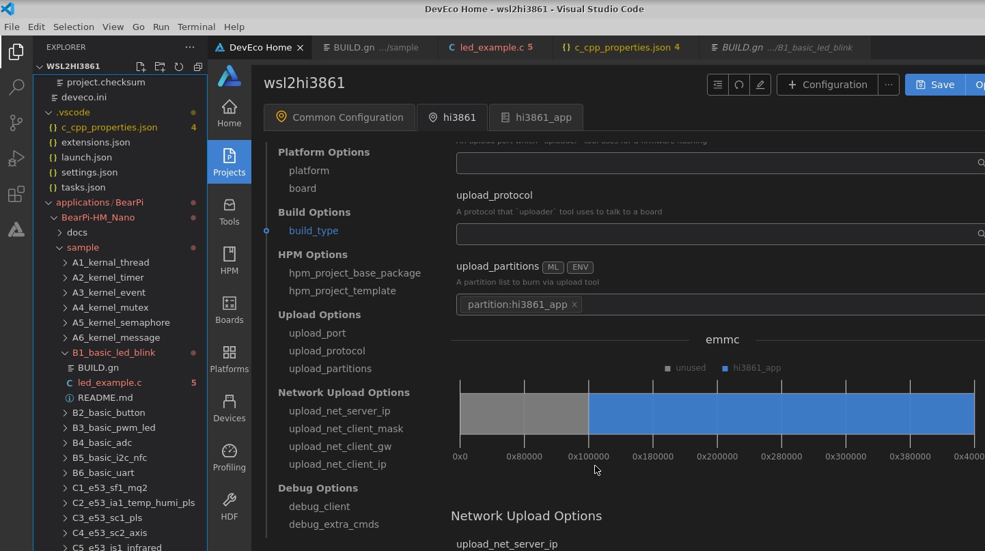Open the Devices page
The image size is (985, 551).
click(x=230, y=408)
